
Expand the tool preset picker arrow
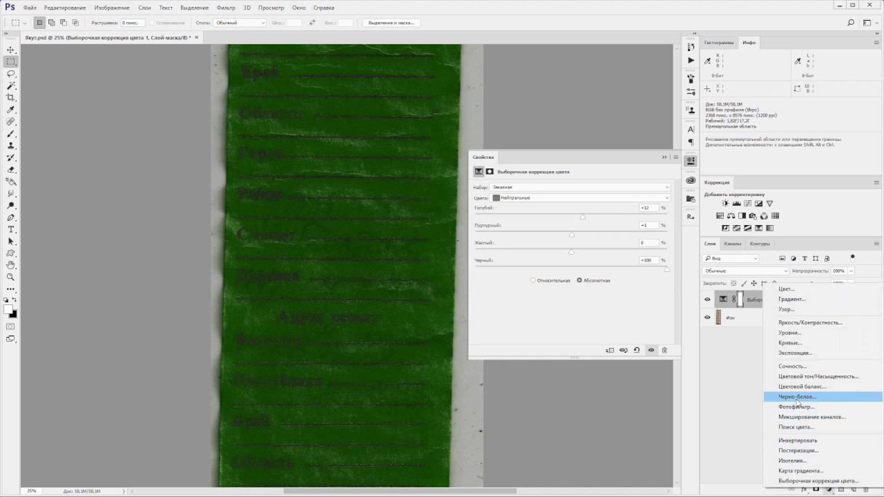point(26,23)
